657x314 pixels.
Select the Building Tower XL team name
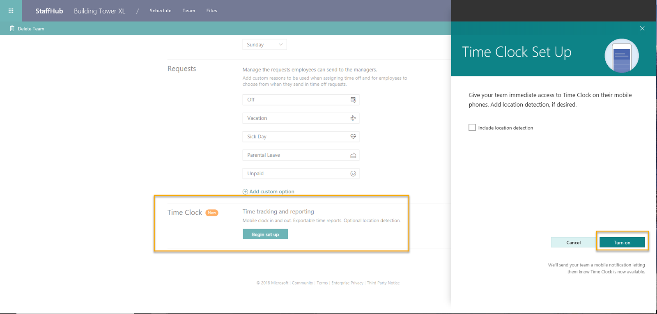[100, 11]
